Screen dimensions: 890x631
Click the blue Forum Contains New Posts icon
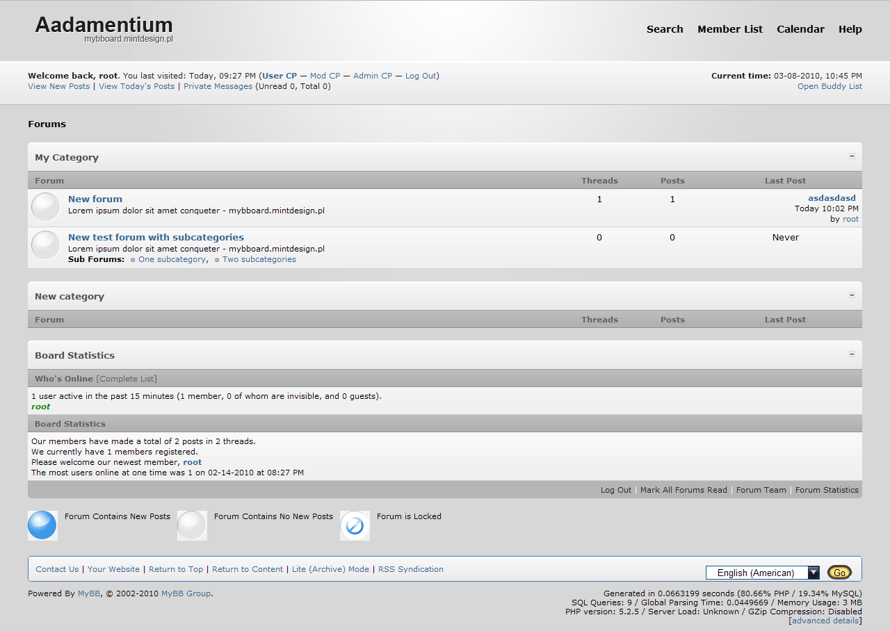point(42,525)
